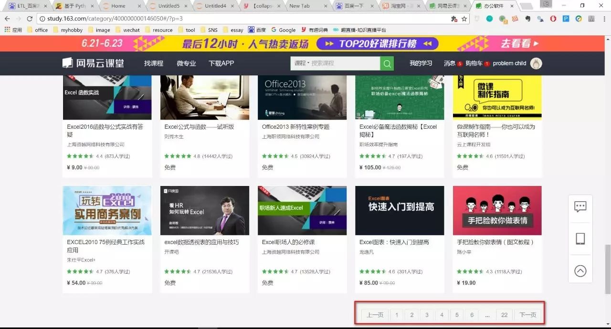Open Excel公式与函数 试听版 course title
This screenshot has height=329, width=611.
pos(199,127)
